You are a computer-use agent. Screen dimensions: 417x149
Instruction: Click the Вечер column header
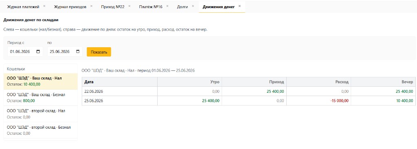[x=383, y=82]
